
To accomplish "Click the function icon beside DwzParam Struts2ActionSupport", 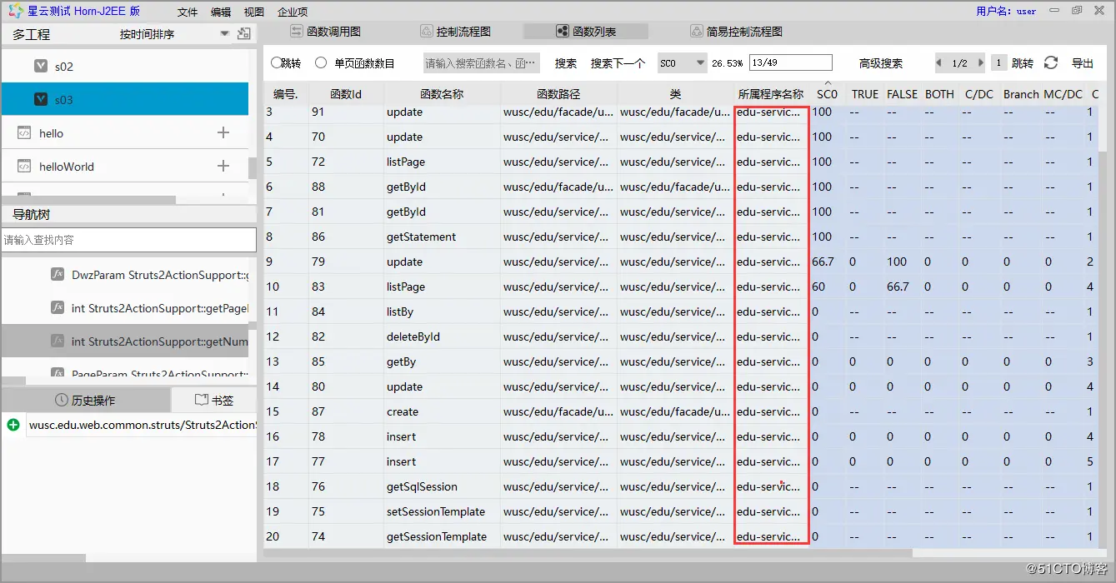I will pos(58,274).
